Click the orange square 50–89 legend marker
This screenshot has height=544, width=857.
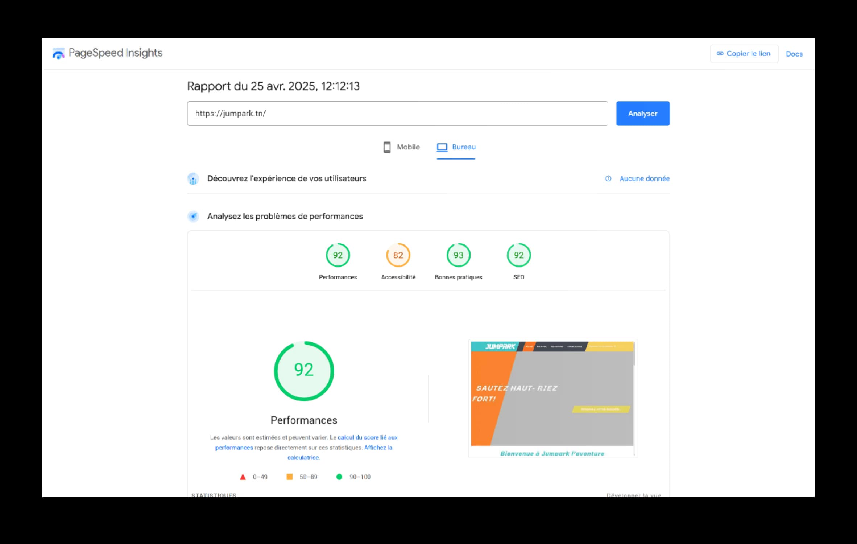pos(289,477)
